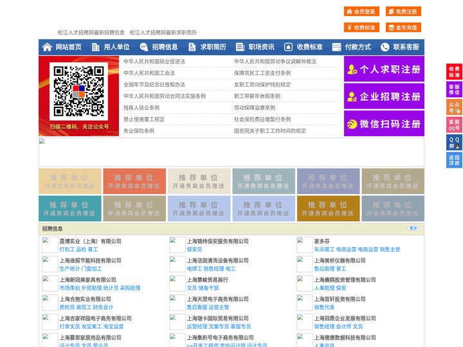Click the 个人求职注册 banner
The height and width of the screenshot is (347, 463).
pos(384,69)
